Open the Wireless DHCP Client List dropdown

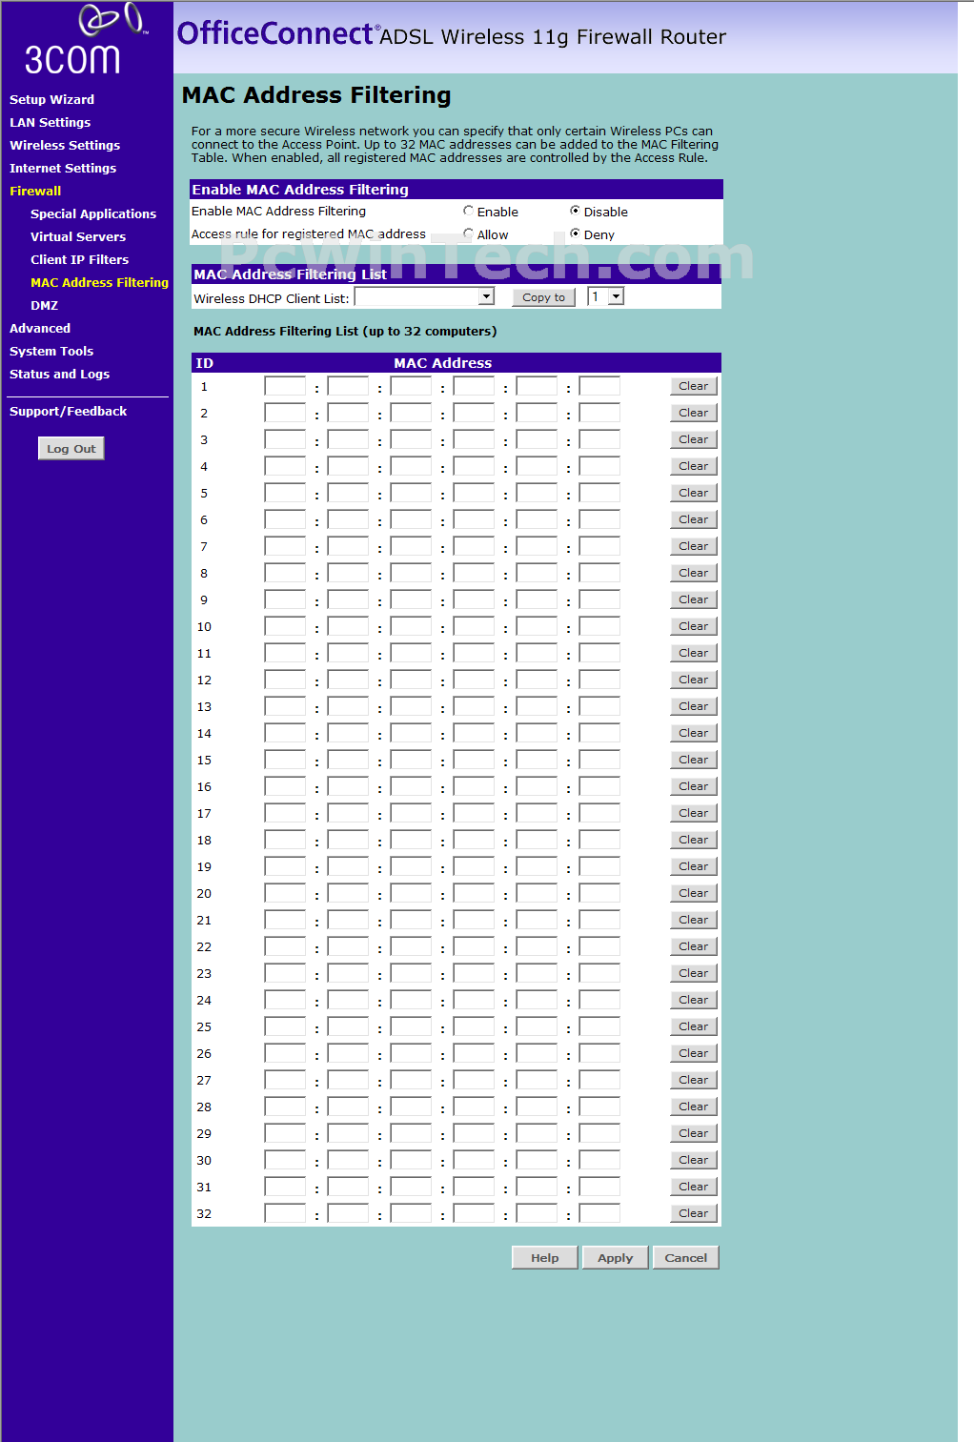(424, 296)
